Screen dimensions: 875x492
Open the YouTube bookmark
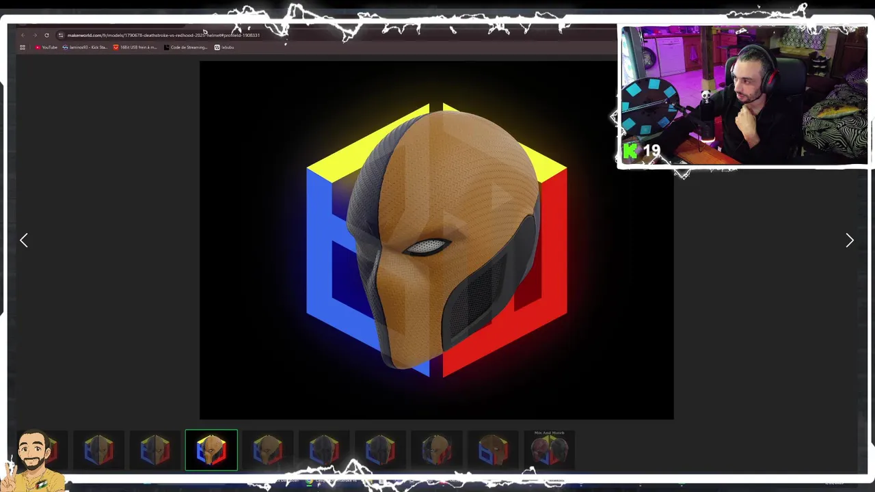[46, 47]
